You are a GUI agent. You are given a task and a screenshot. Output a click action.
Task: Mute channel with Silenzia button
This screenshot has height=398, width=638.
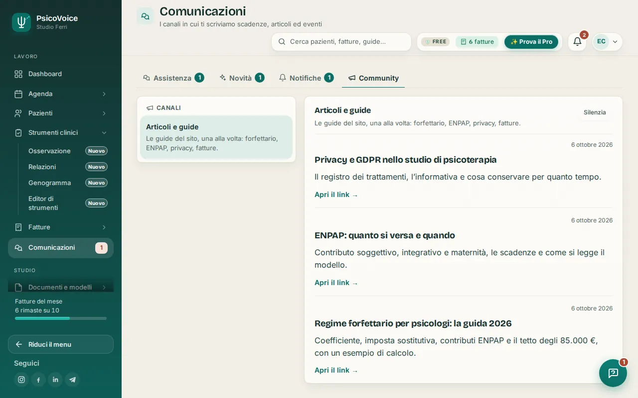595,112
